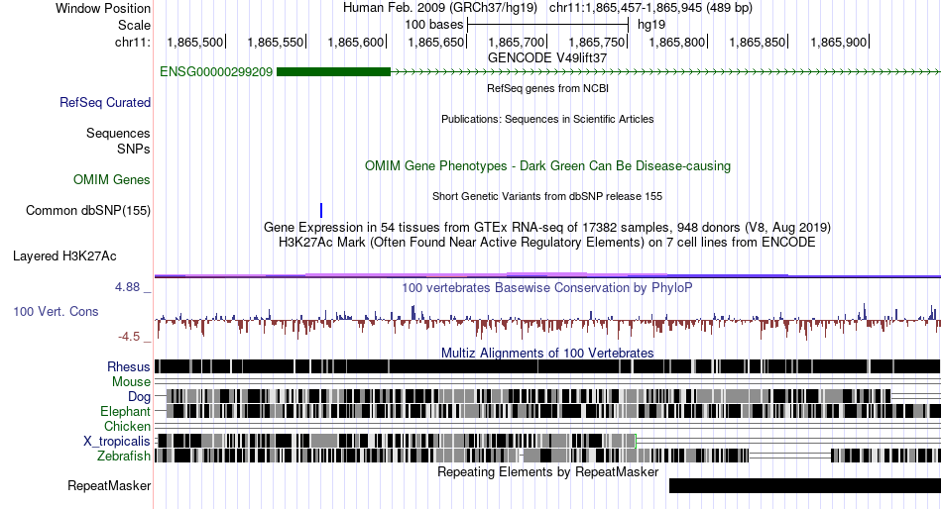Click the black RepeatMasker repeat element bar
The image size is (942, 509).
805,485
